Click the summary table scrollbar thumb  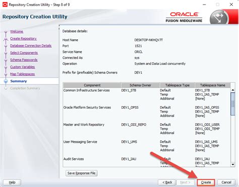(233, 104)
